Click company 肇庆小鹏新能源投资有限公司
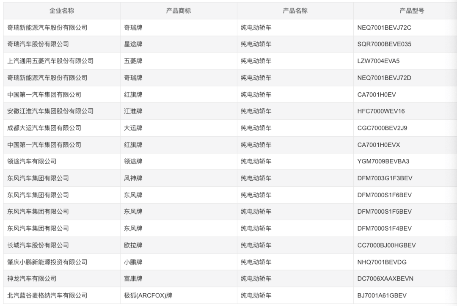This screenshot has width=457, height=306. tap(47, 262)
